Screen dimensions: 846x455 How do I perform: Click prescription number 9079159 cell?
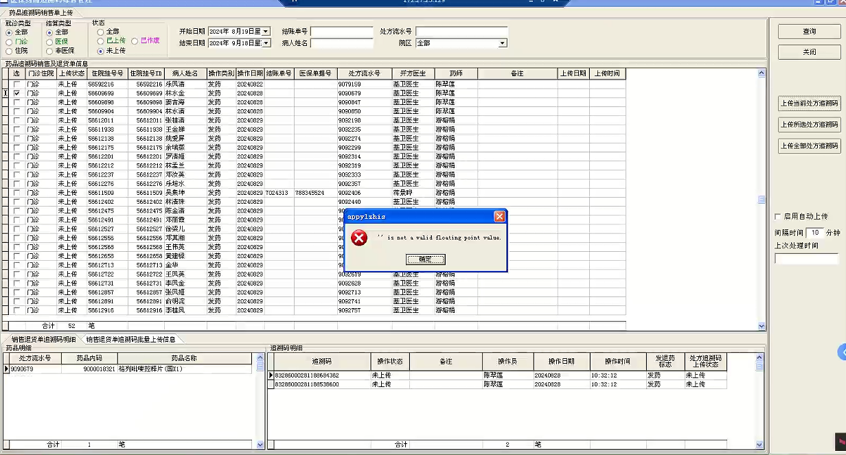point(364,84)
